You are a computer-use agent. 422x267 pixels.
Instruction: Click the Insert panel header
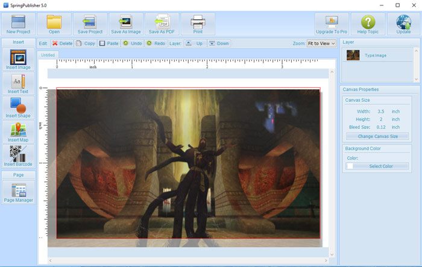(x=18, y=42)
